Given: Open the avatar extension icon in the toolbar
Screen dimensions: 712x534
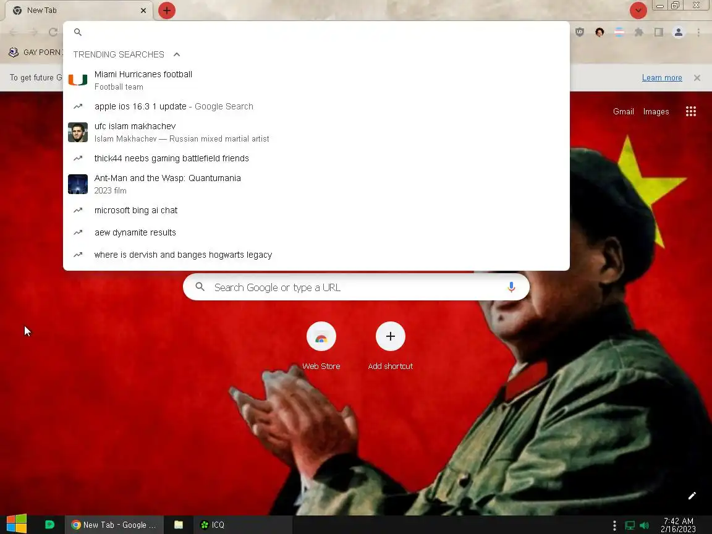Looking at the screenshot, I should [600, 32].
